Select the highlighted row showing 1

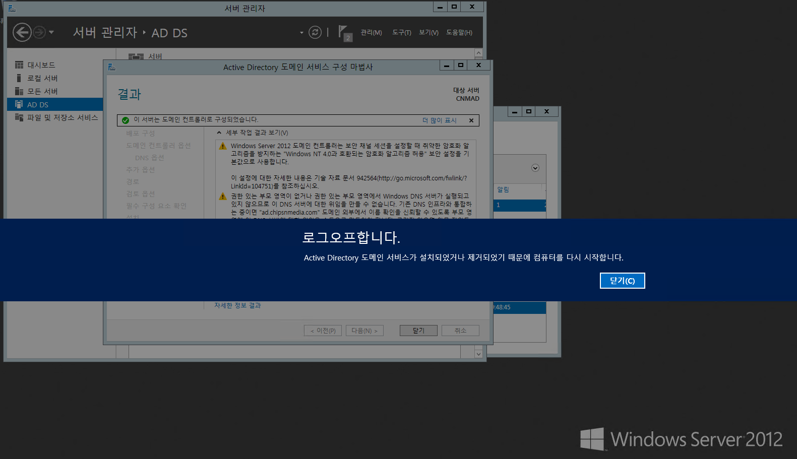[520, 205]
